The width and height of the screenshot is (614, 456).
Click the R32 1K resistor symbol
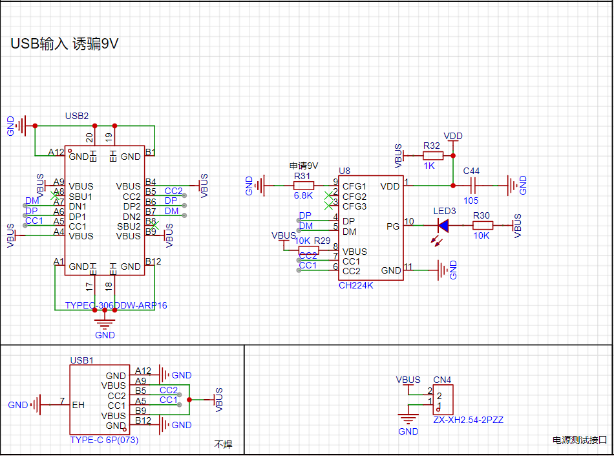(432, 155)
